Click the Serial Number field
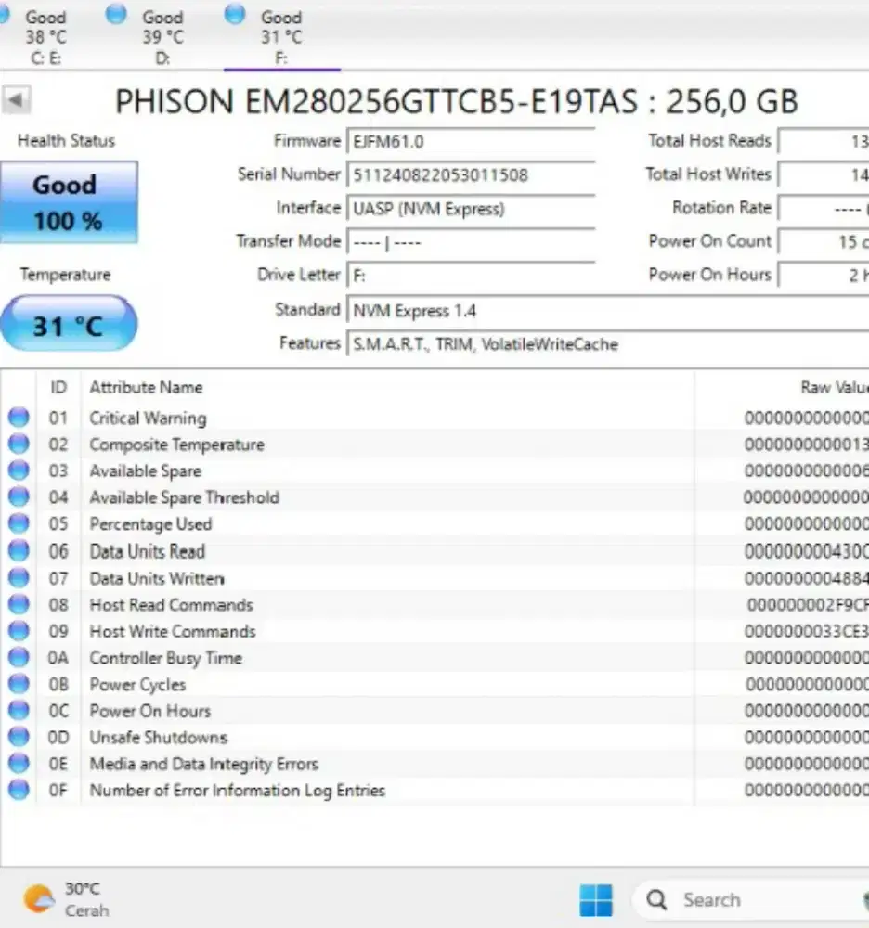 [x=471, y=175]
